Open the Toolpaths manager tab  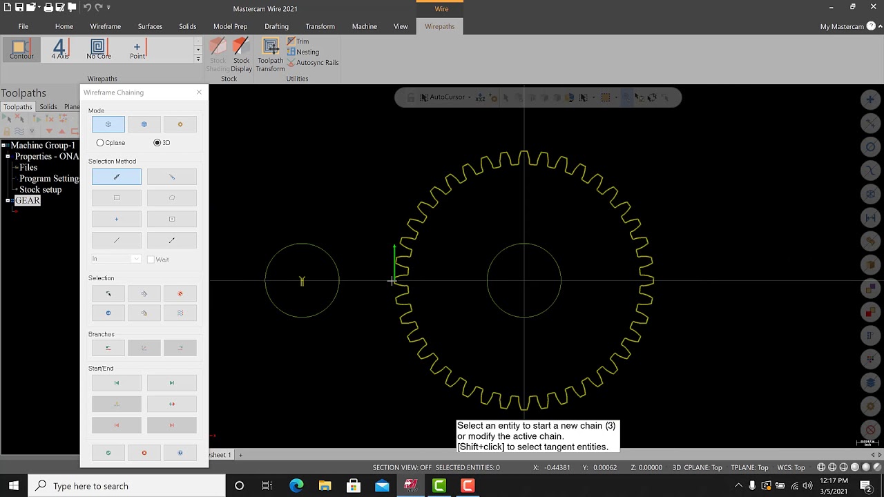click(18, 107)
